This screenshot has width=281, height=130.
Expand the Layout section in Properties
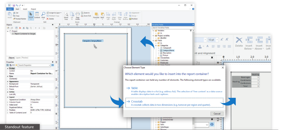(8, 97)
